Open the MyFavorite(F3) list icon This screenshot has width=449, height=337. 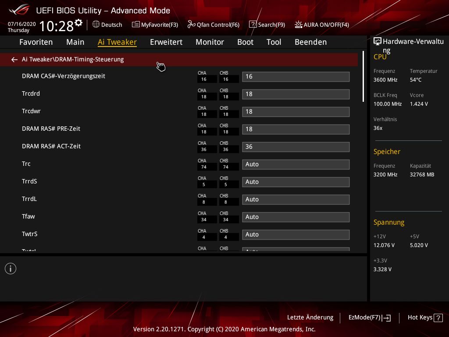coord(136,25)
